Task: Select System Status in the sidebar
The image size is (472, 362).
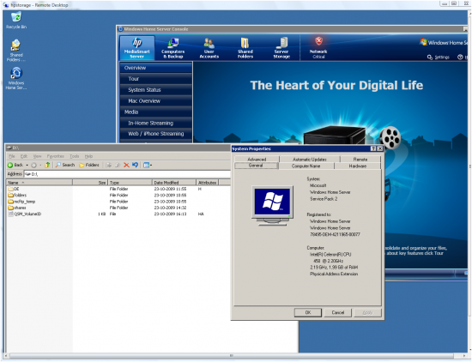Action: tap(156, 90)
